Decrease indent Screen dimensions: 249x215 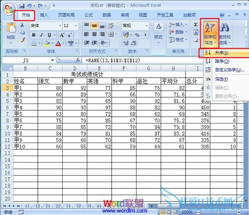[x=87, y=43]
